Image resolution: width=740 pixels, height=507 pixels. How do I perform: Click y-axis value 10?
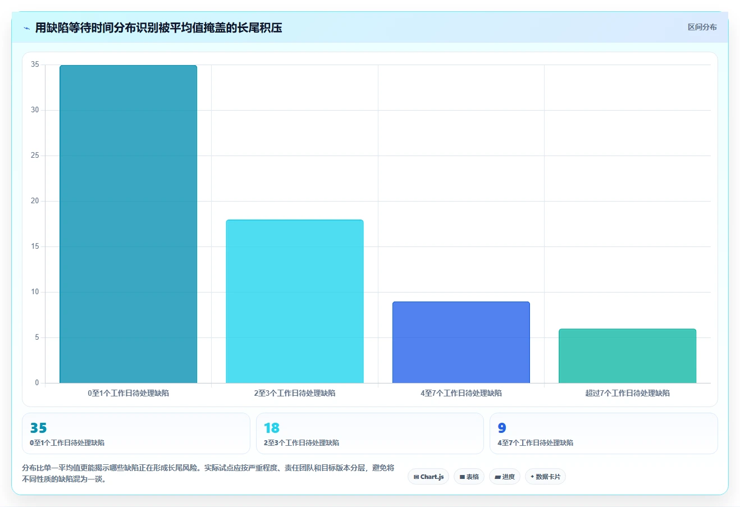point(35,292)
